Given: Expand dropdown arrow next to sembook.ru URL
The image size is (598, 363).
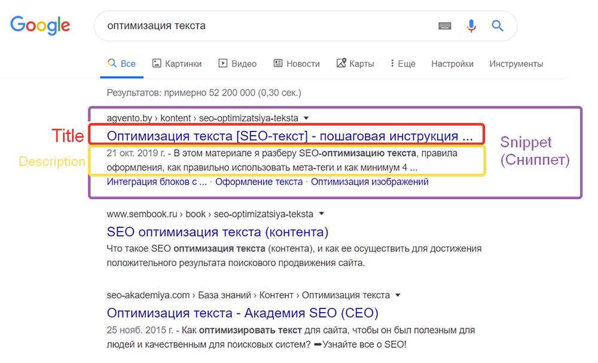Looking at the screenshot, I should pos(321,213).
